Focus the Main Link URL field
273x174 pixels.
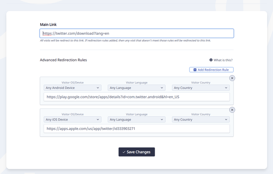coord(137,33)
